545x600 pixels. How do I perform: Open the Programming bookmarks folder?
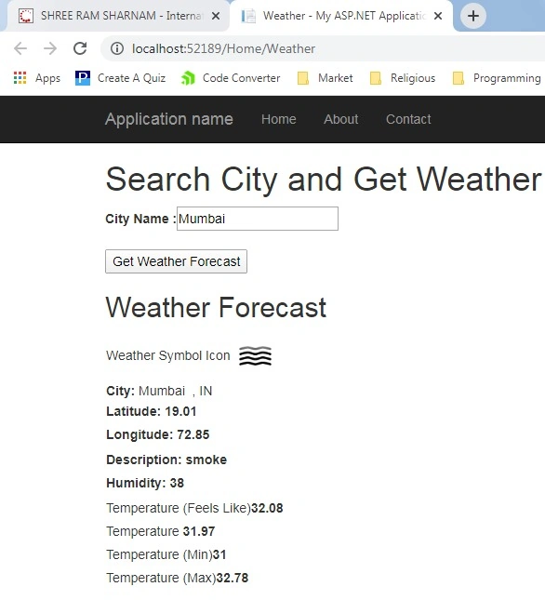click(x=497, y=78)
